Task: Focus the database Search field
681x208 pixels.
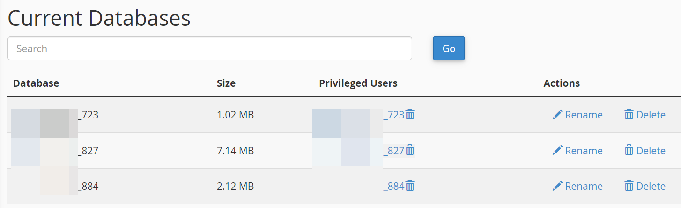Action: (209, 49)
